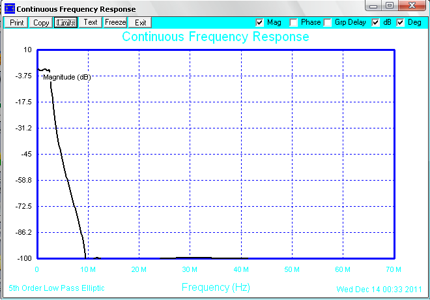This screenshot has width=430, height=300.
Task: Click the '-3.75' magnitude axis value
Action: [23, 76]
